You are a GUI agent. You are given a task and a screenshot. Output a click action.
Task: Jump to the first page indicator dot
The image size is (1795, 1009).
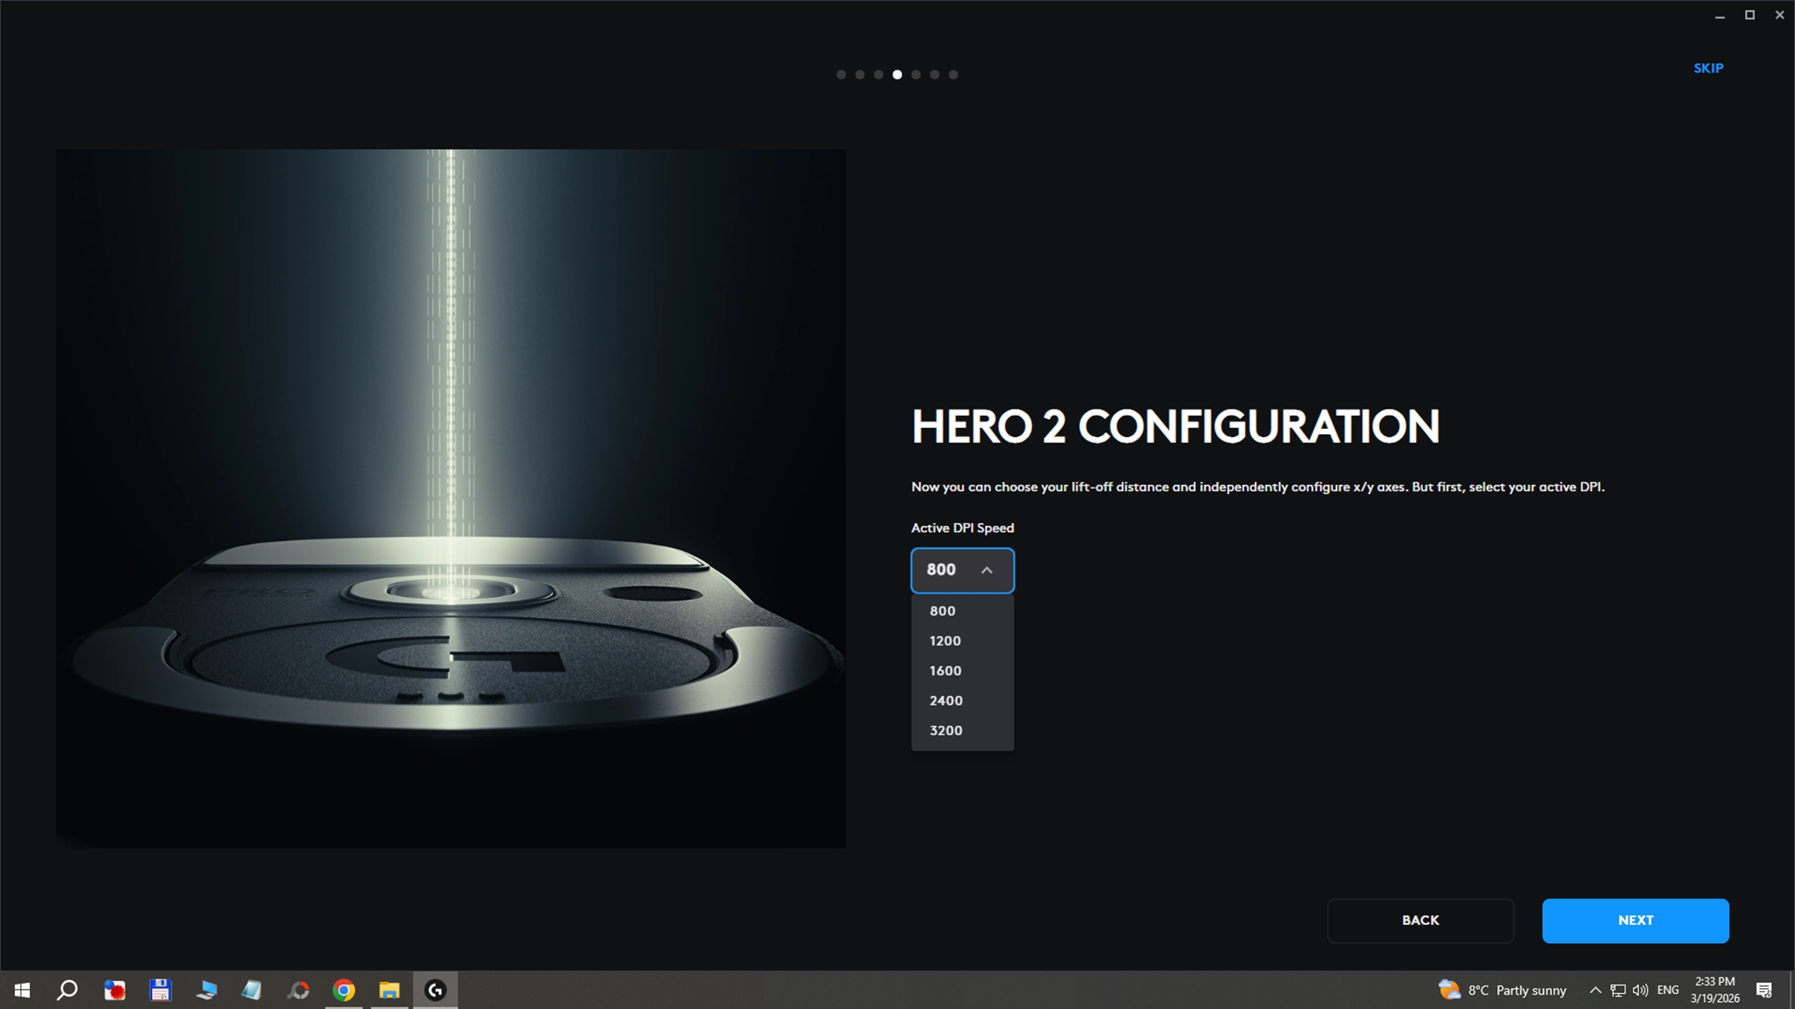(x=841, y=75)
